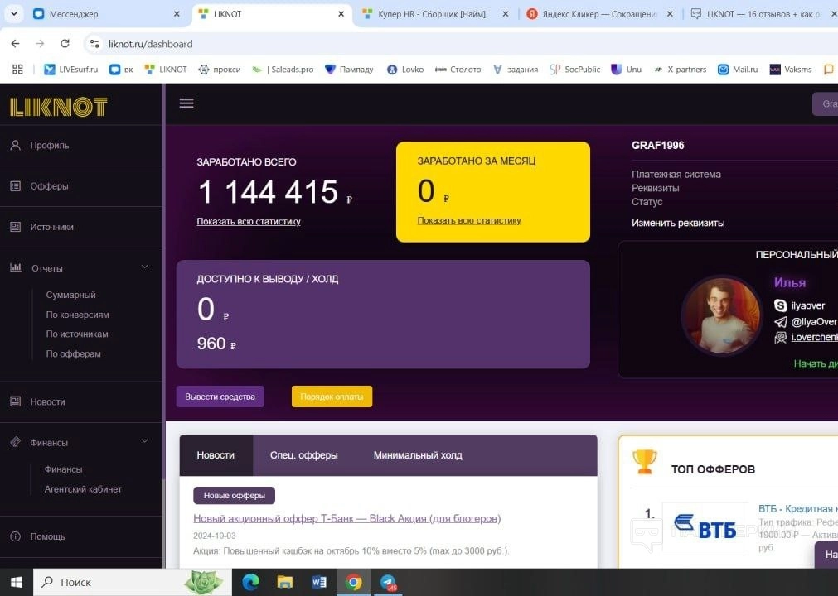The width and height of the screenshot is (838, 596).
Task: Open the задания bookmark
Action: click(516, 70)
